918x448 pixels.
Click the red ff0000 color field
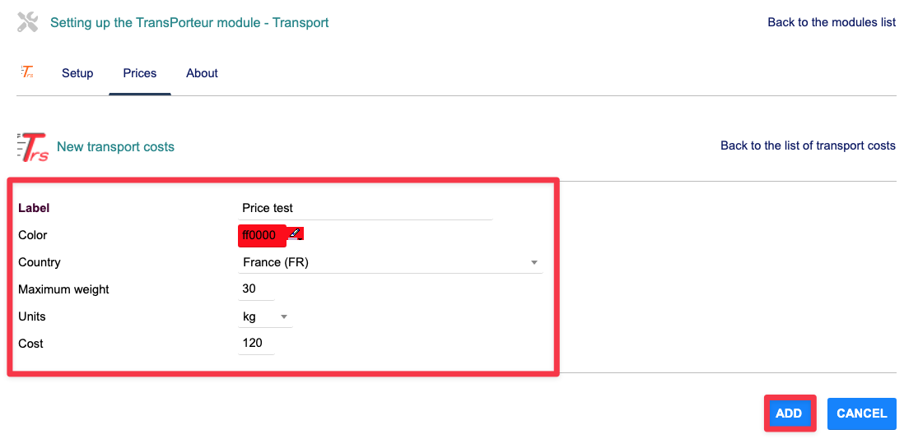[262, 236]
